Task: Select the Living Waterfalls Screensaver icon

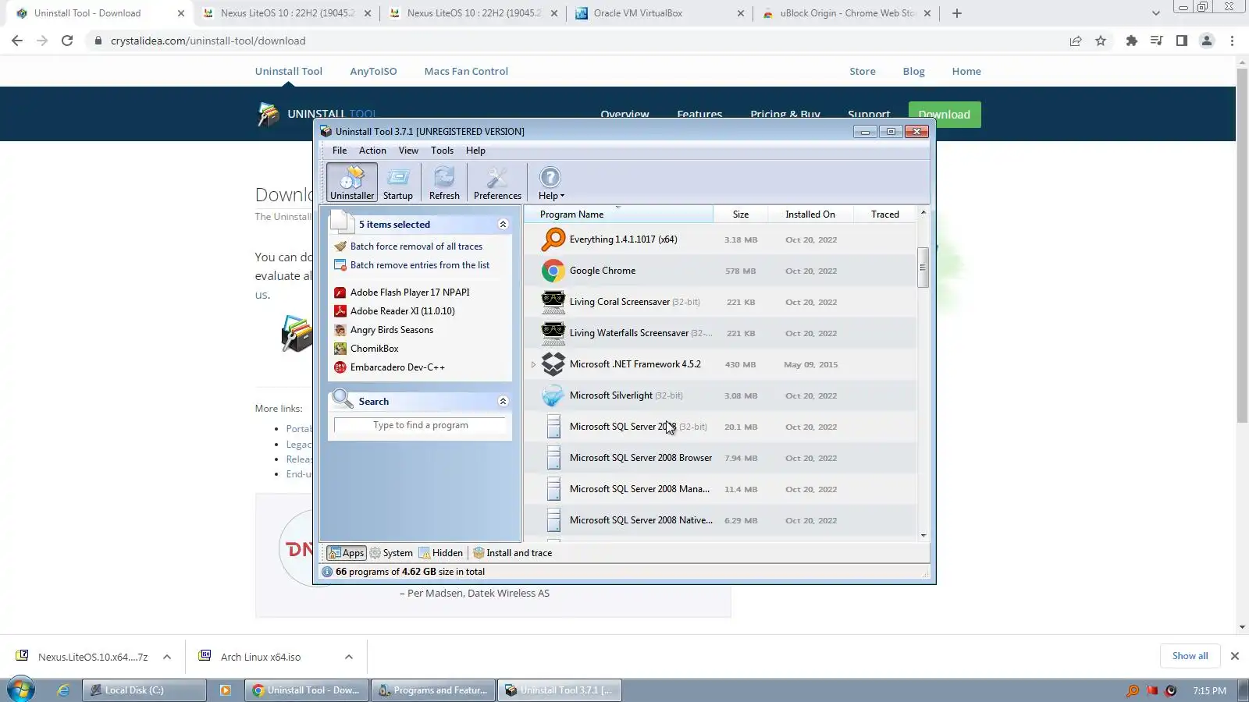Action: click(553, 333)
